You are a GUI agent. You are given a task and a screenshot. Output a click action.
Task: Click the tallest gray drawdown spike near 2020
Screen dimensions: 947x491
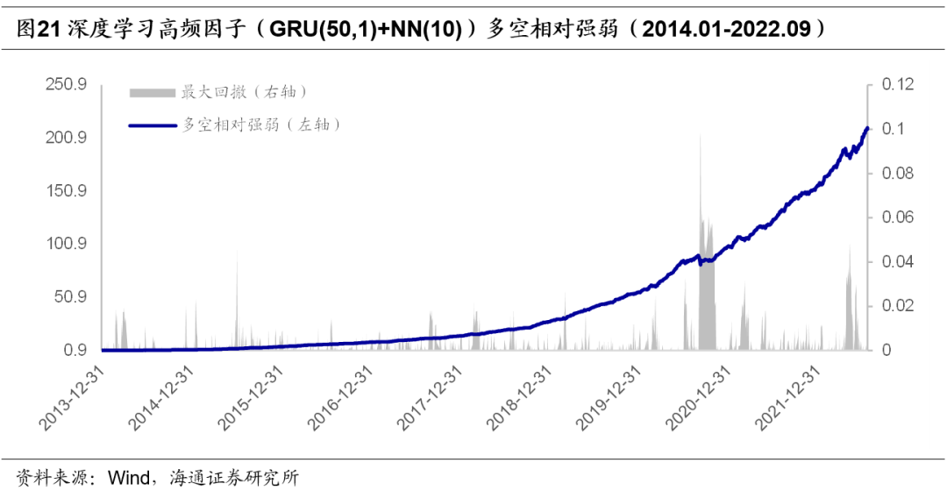pyautogui.click(x=701, y=242)
